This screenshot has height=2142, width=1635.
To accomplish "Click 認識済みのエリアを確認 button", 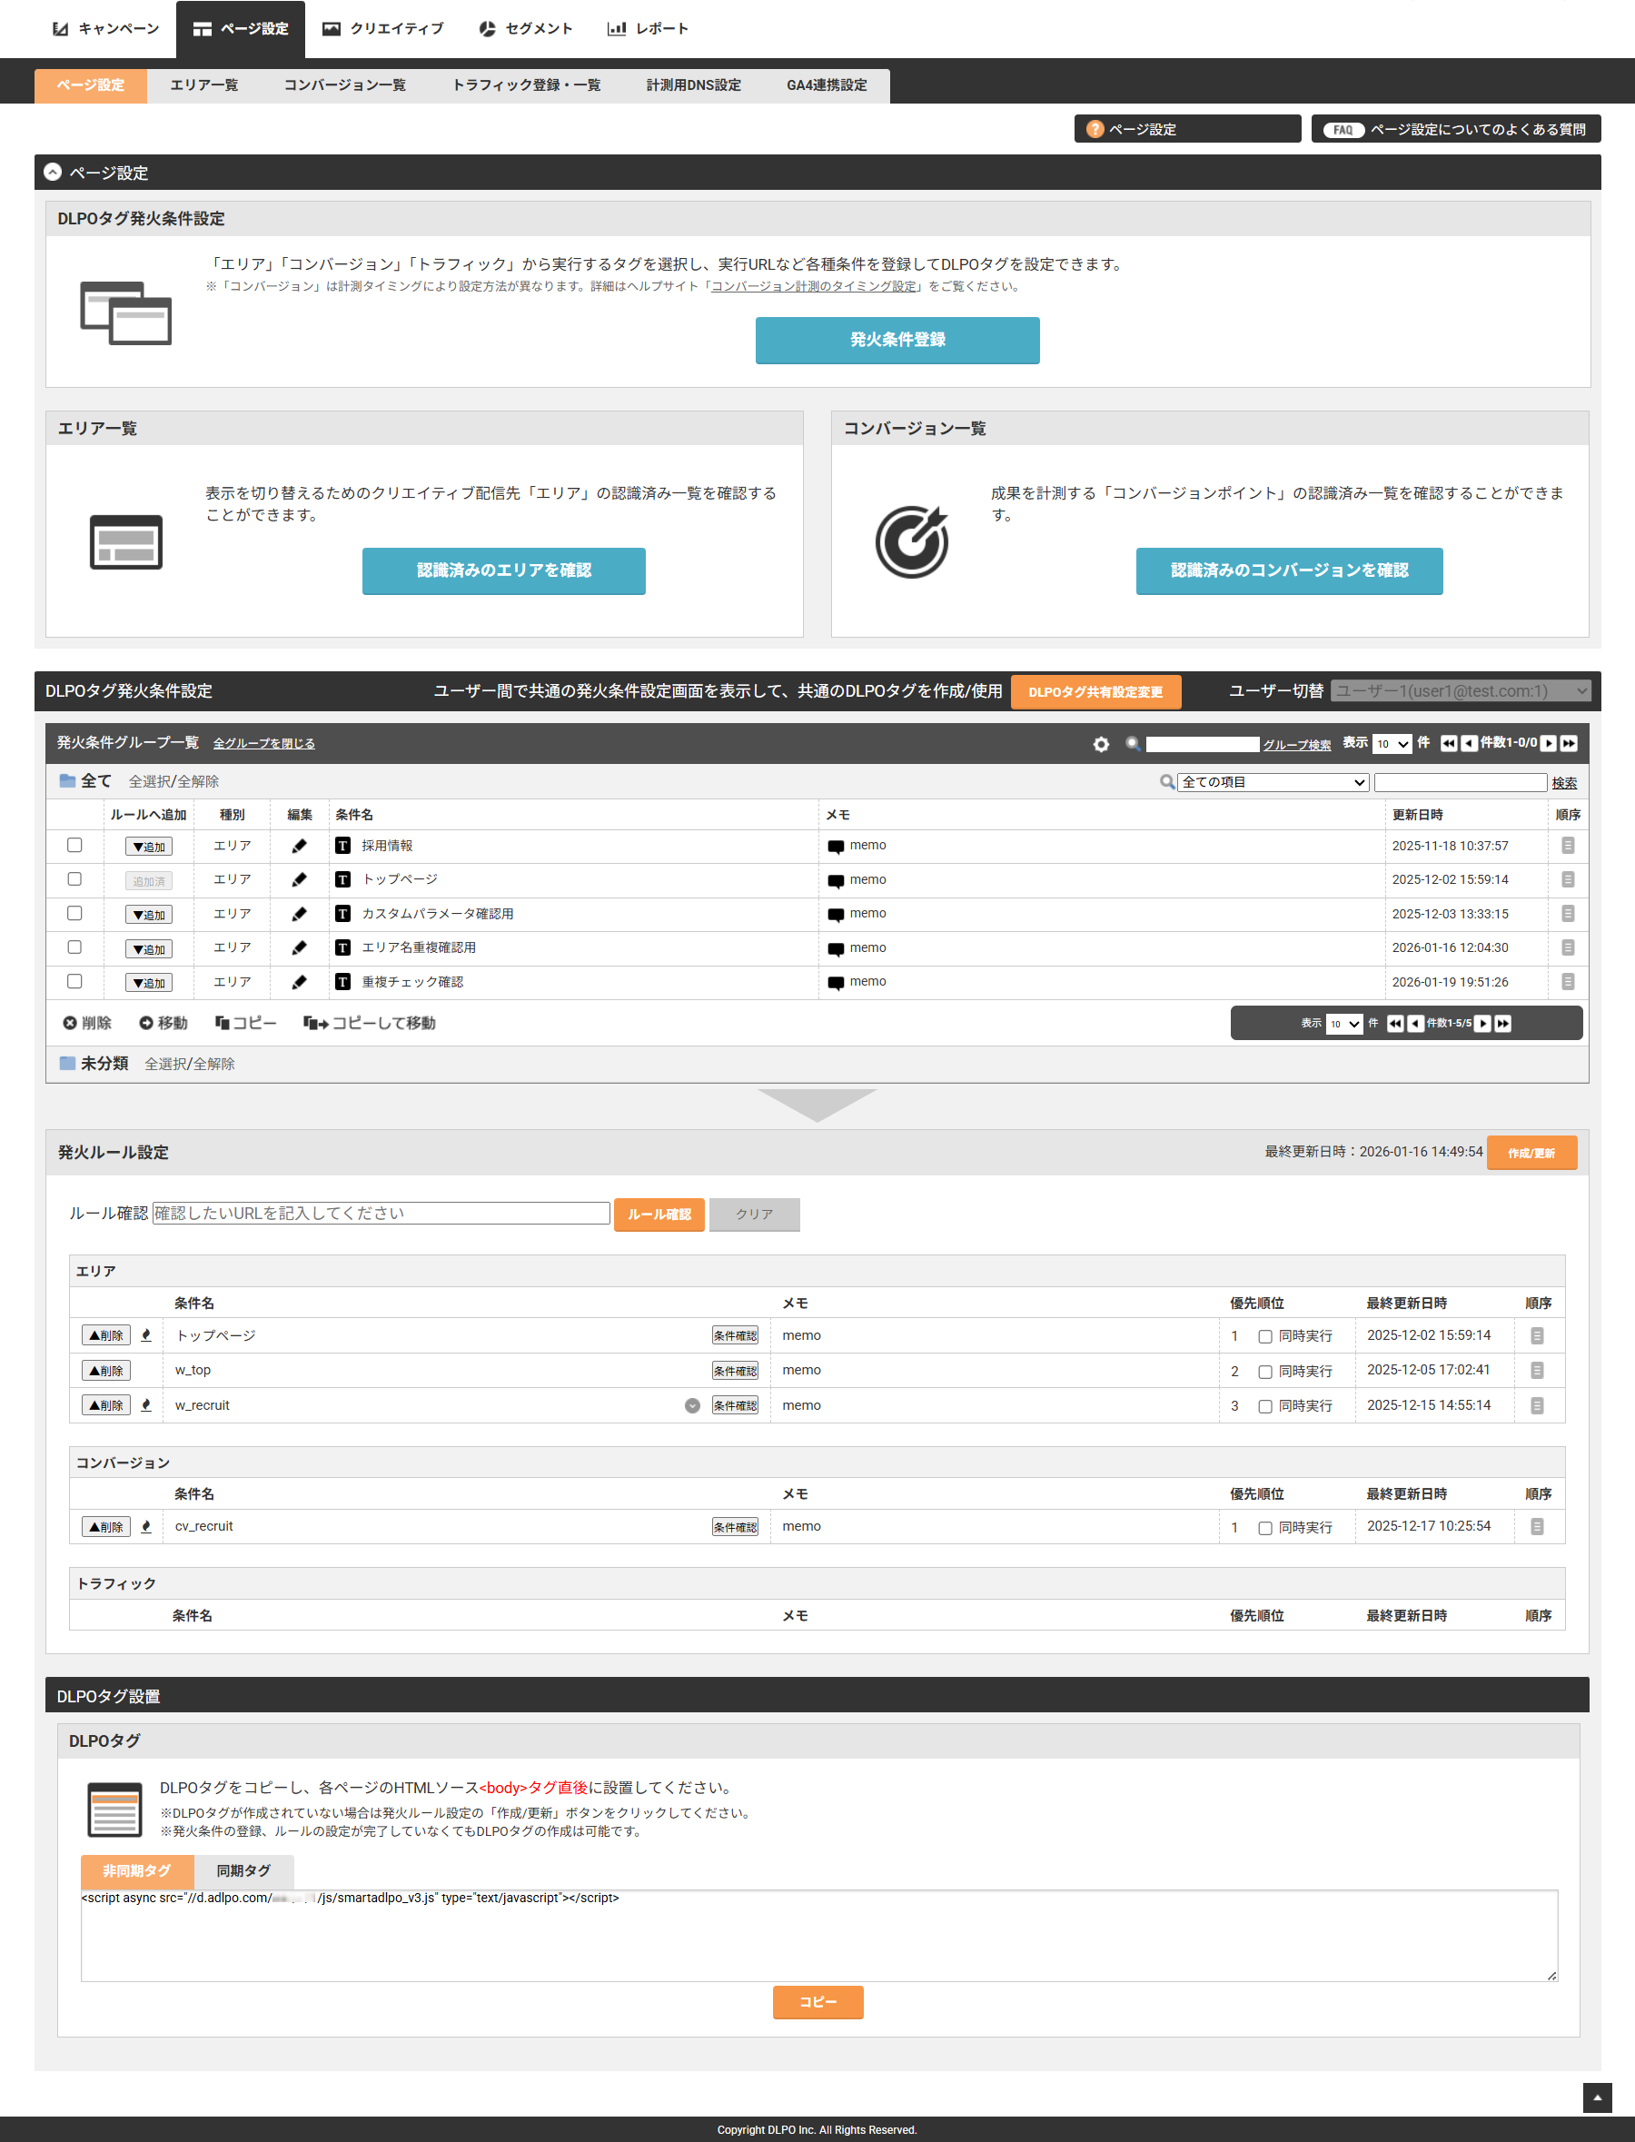I will [x=504, y=570].
